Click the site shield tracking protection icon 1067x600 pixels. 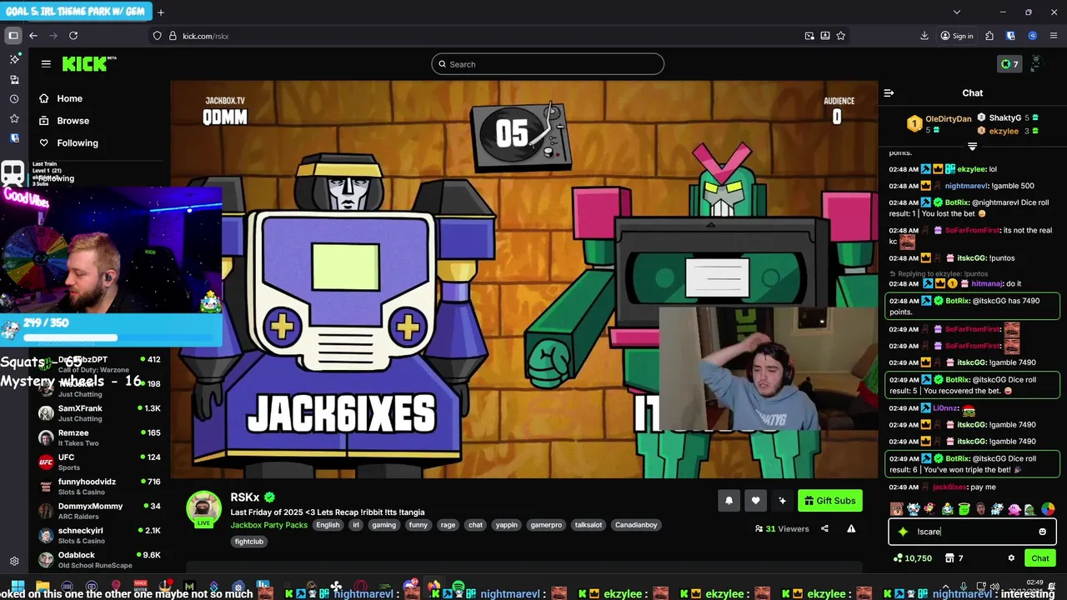pos(157,36)
